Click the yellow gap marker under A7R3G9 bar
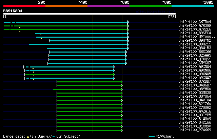The image size is (217, 139). [x=20, y=27]
